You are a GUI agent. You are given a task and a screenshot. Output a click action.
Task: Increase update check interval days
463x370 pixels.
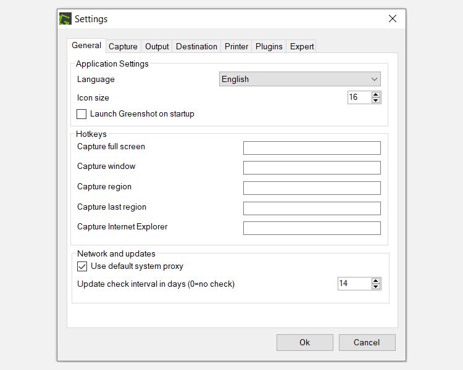(x=376, y=281)
